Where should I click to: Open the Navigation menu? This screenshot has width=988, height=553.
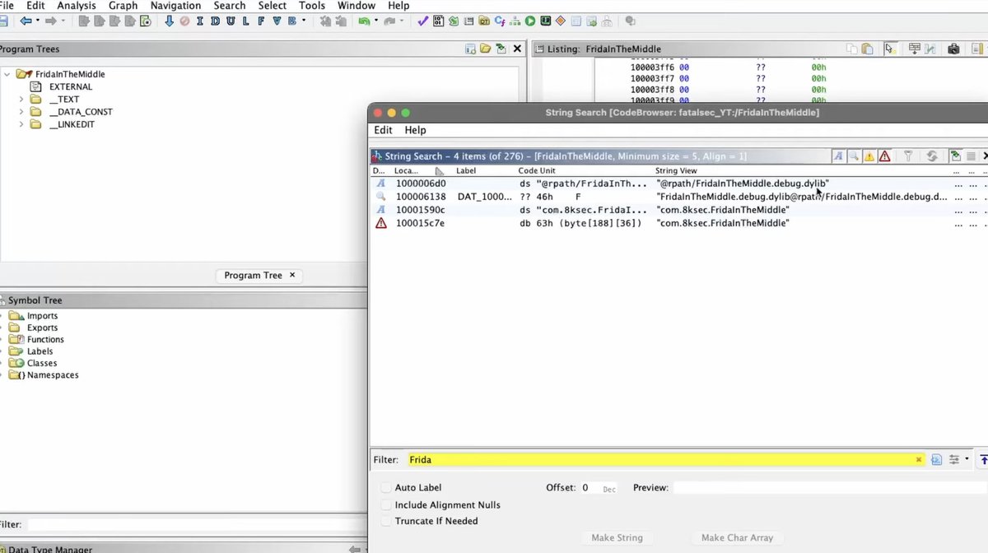(175, 6)
